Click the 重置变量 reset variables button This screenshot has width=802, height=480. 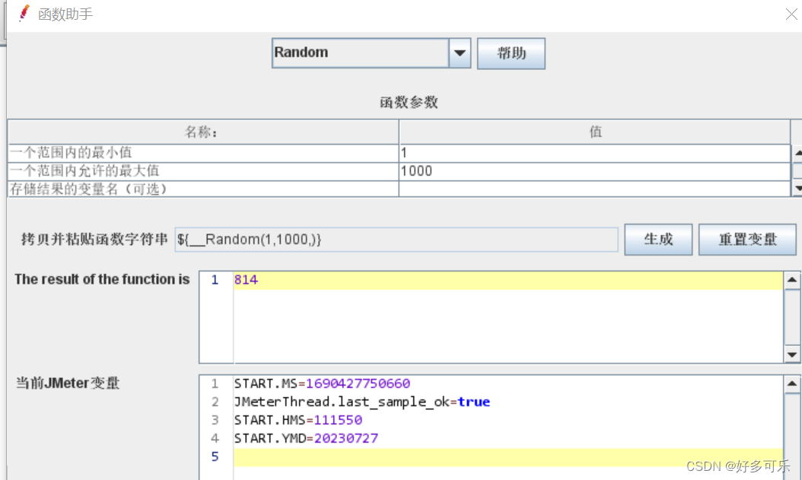[747, 239]
